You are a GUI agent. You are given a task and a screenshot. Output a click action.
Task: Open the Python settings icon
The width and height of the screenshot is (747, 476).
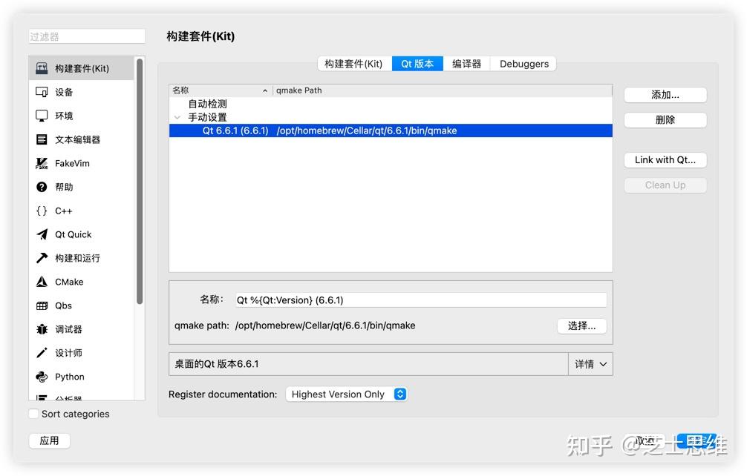pyautogui.click(x=42, y=377)
